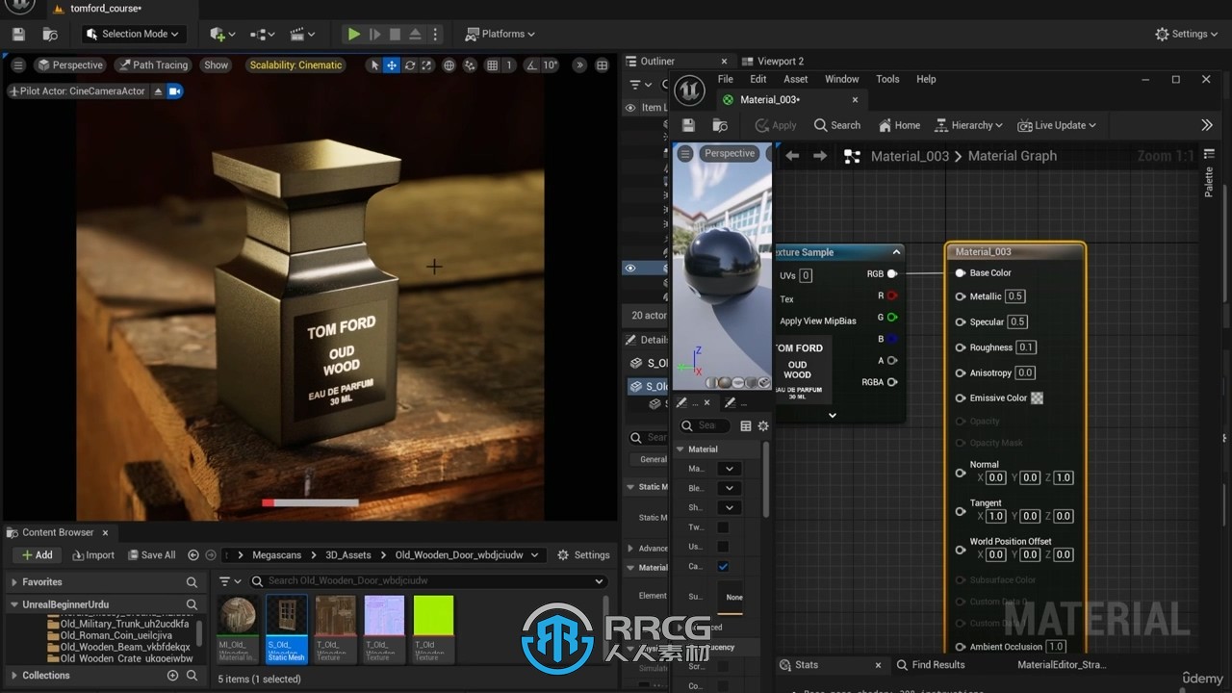Open the Live Update dropdown
Screen dimensions: 1232x693
click(1057, 125)
